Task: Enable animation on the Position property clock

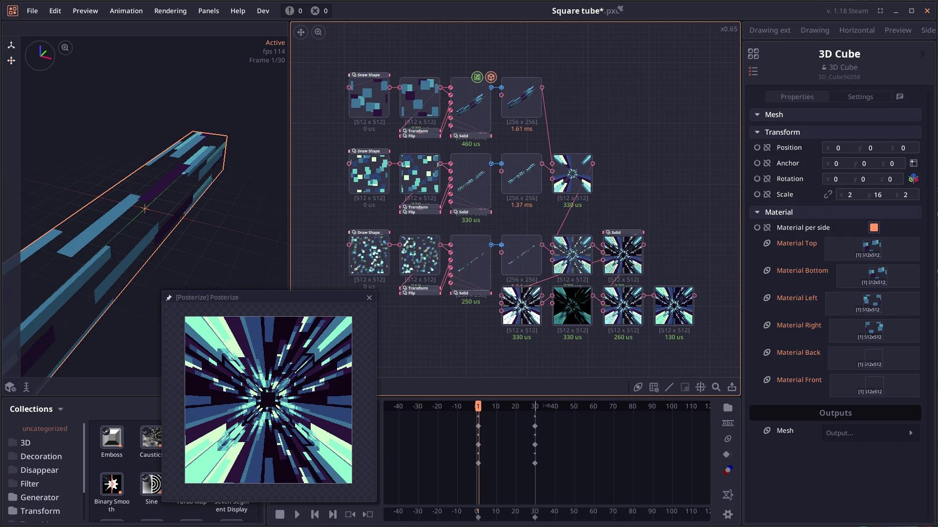Action: pyautogui.click(x=757, y=147)
